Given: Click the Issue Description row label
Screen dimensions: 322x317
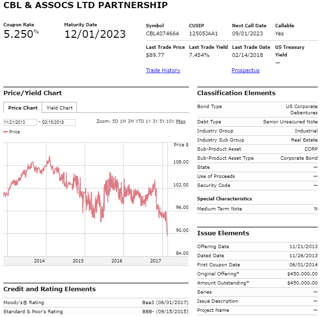Looking at the screenshot, I should 218,301.
